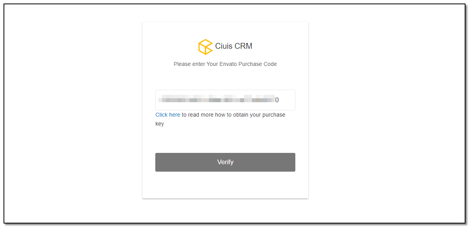469x227 pixels.
Task: Click the empty left edge inside the code field
Action: pyautogui.click(x=157, y=100)
